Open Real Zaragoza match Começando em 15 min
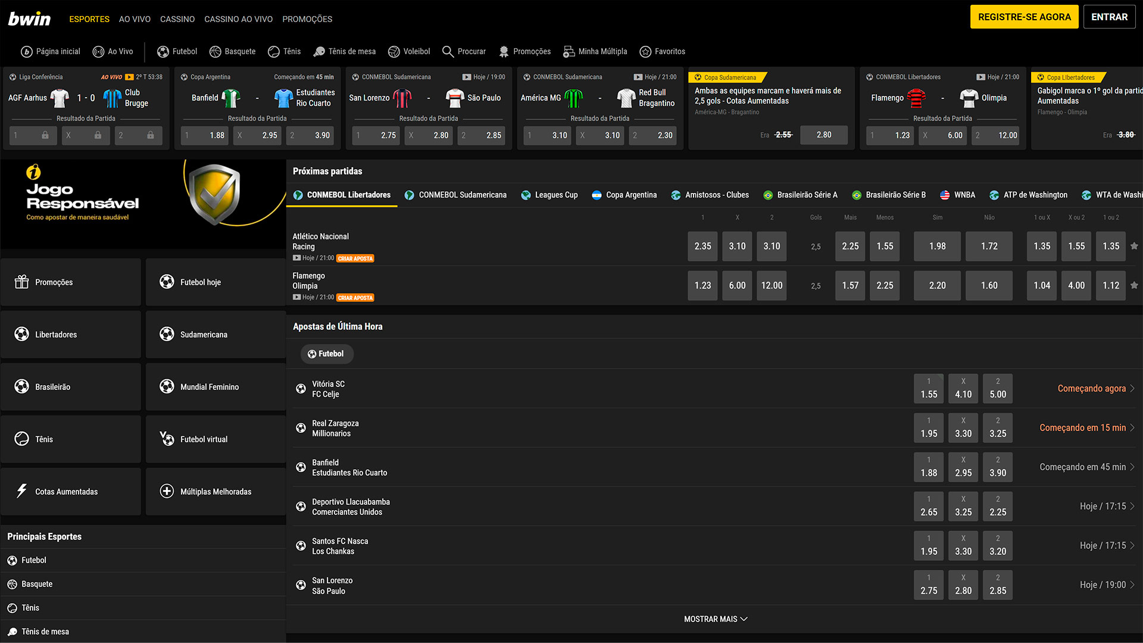This screenshot has height=643, width=1143. point(1086,427)
